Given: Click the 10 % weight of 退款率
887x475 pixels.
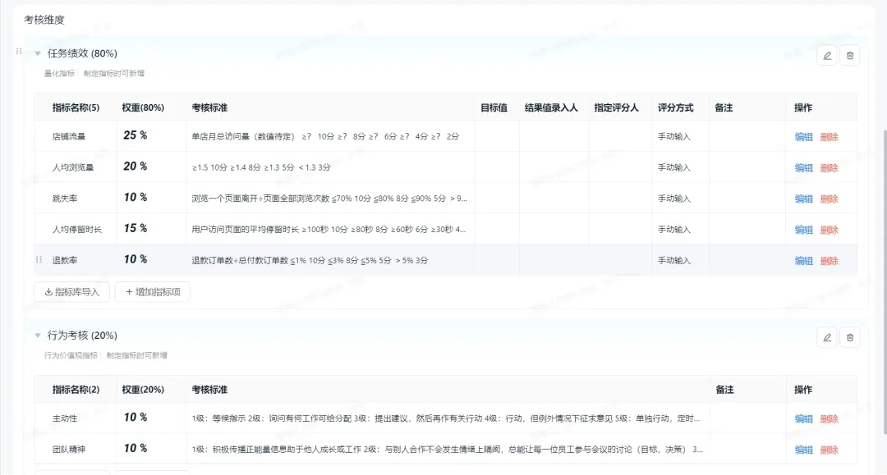Looking at the screenshot, I should tap(136, 259).
